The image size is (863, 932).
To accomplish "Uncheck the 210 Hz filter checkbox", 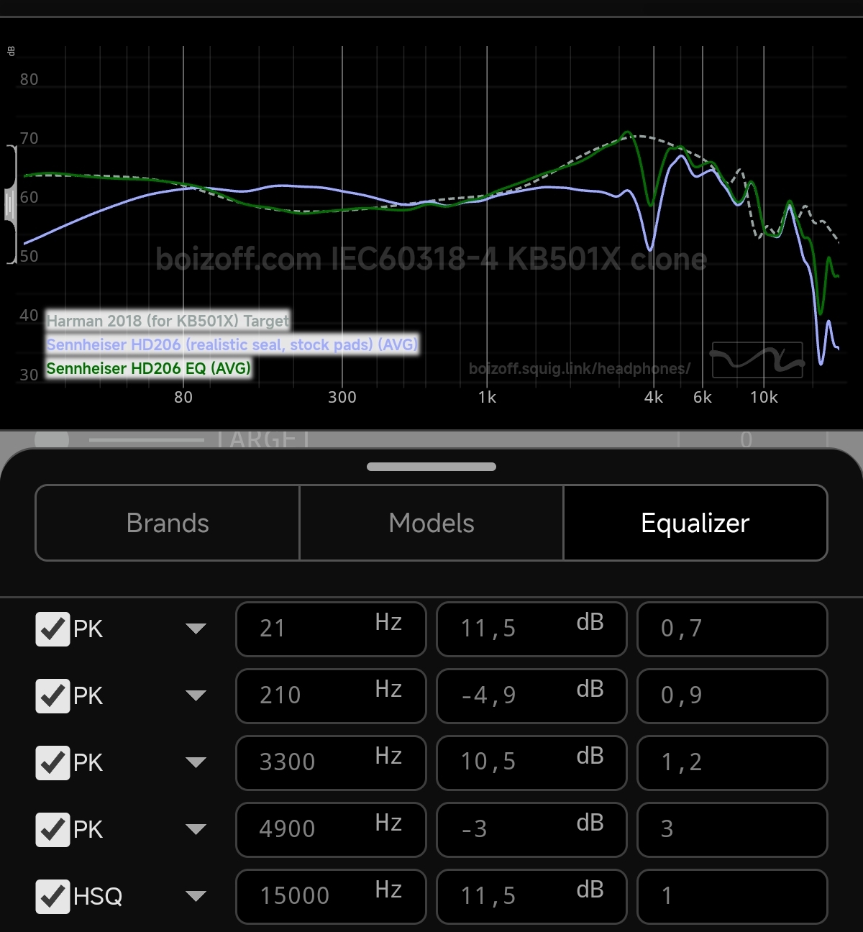I will 52,696.
